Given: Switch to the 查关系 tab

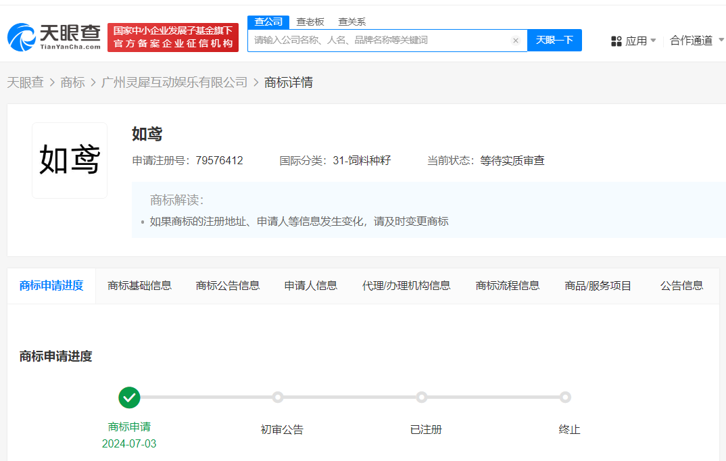Looking at the screenshot, I should pos(352,22).
